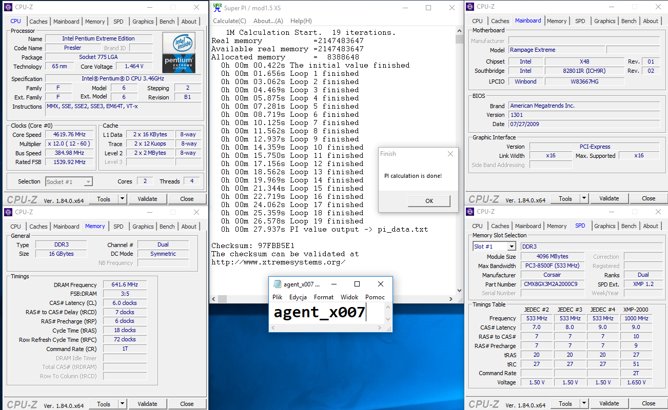Viewport: 668px width, 410px height.
Task: Click the Bus Speed value 384.98 MHz
Action: (x=70, y=153)
